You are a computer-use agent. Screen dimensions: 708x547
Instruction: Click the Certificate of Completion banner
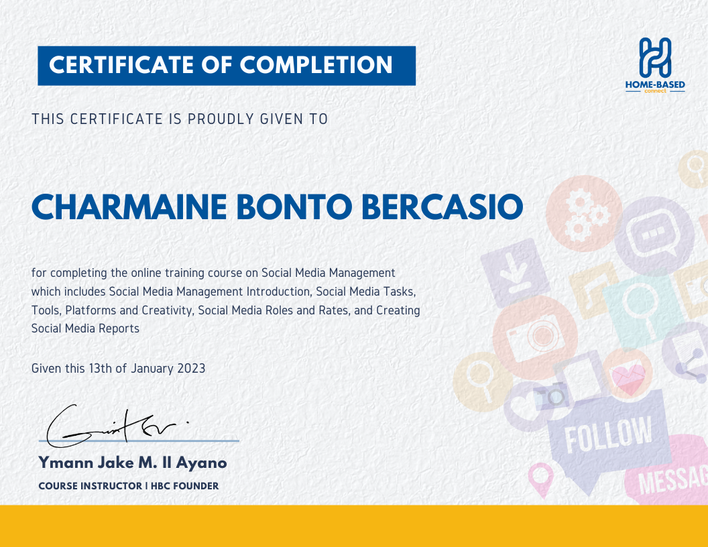click(227, 66)
